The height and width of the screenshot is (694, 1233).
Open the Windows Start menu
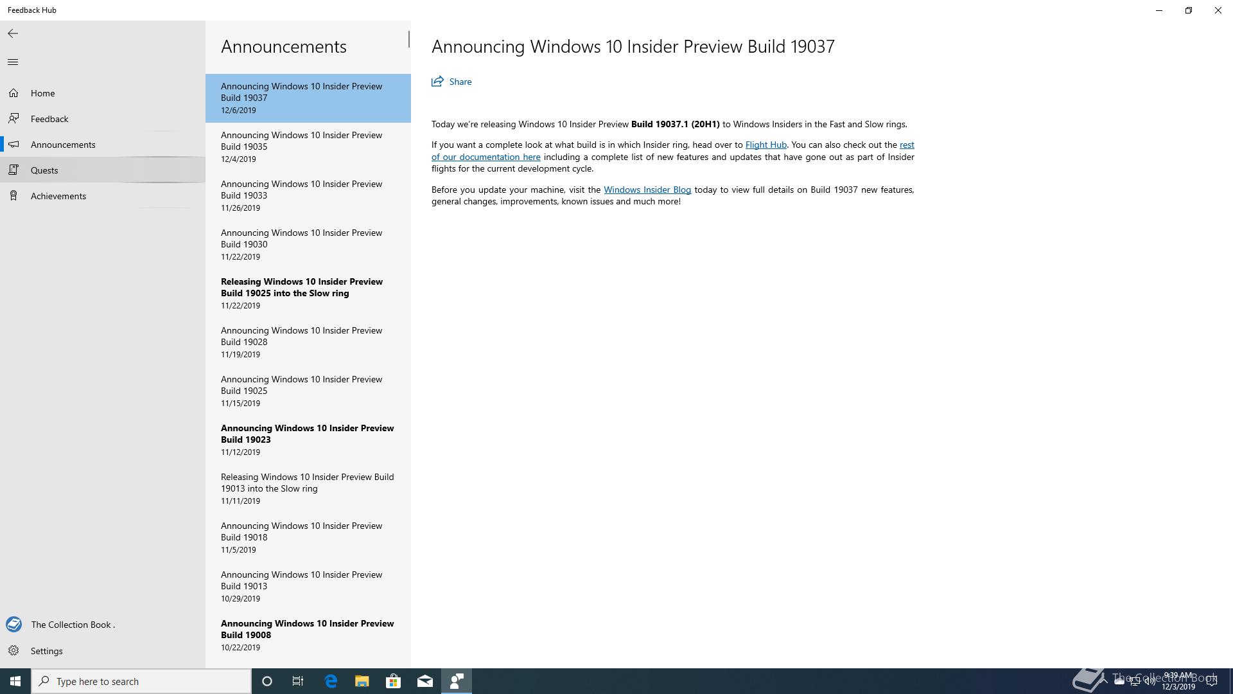coord(15,681)
